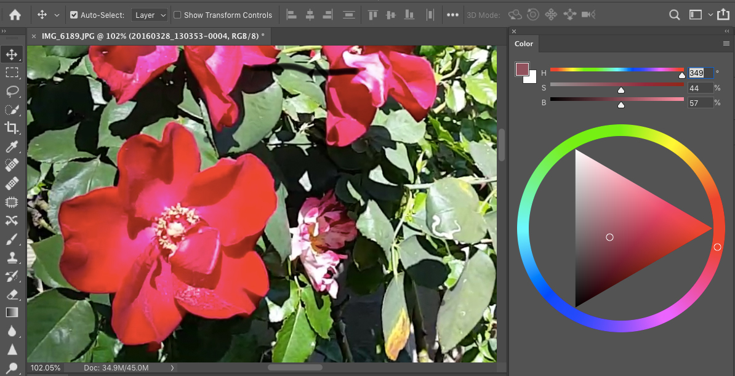Switch to the Color panel tab

[524, 44]
